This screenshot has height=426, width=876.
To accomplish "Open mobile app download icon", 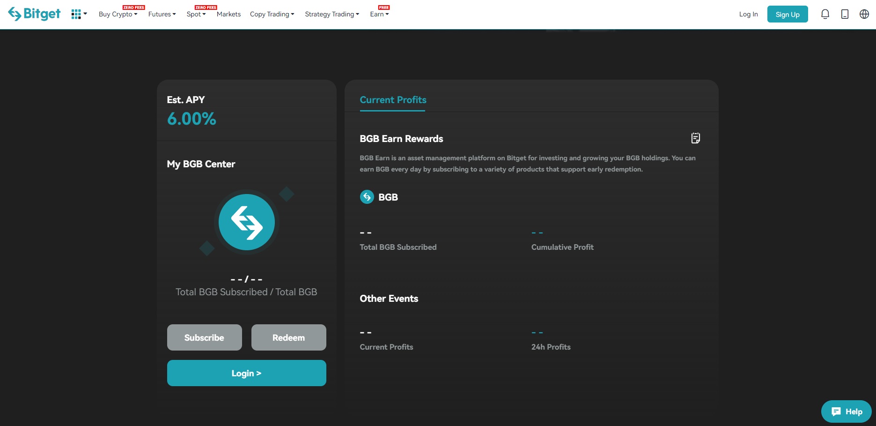I will tap(845, 14).
